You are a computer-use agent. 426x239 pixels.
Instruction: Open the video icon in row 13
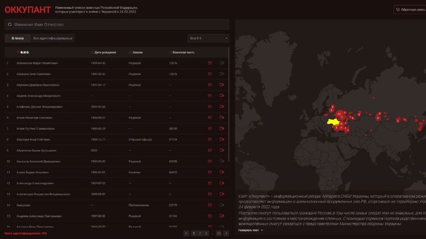point(222,194)
